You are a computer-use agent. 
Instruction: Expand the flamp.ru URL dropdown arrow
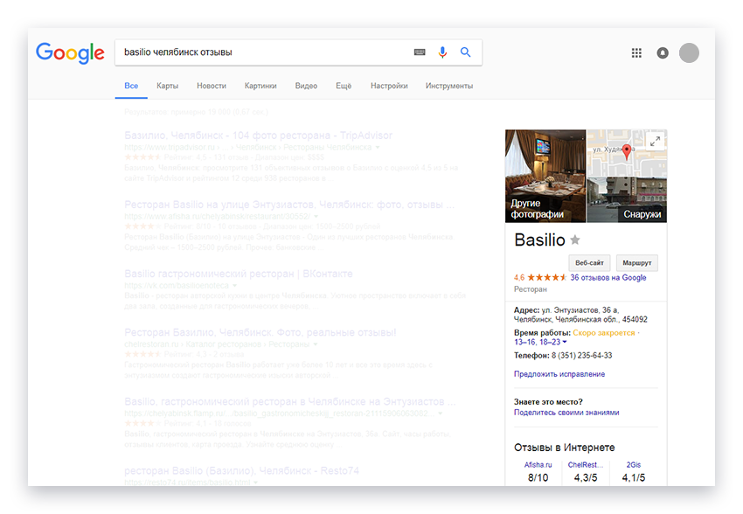point(441,413)
